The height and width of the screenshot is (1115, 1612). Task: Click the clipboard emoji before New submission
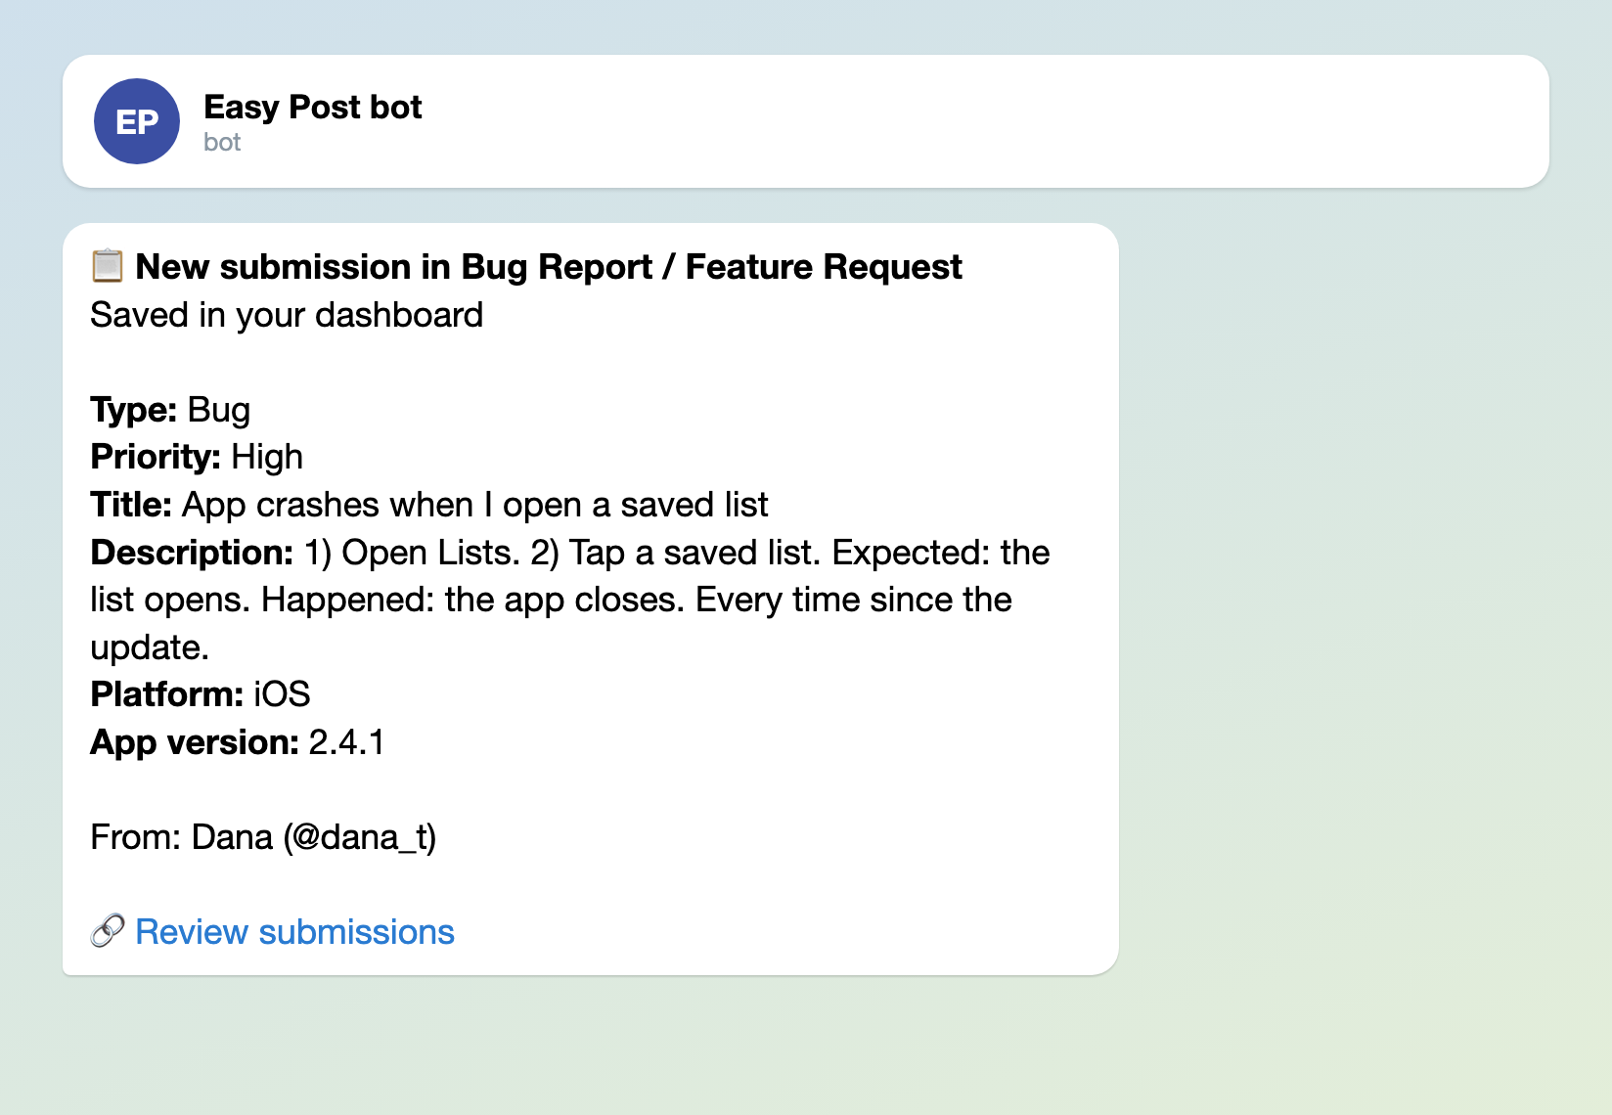click(x=108, y=266)
